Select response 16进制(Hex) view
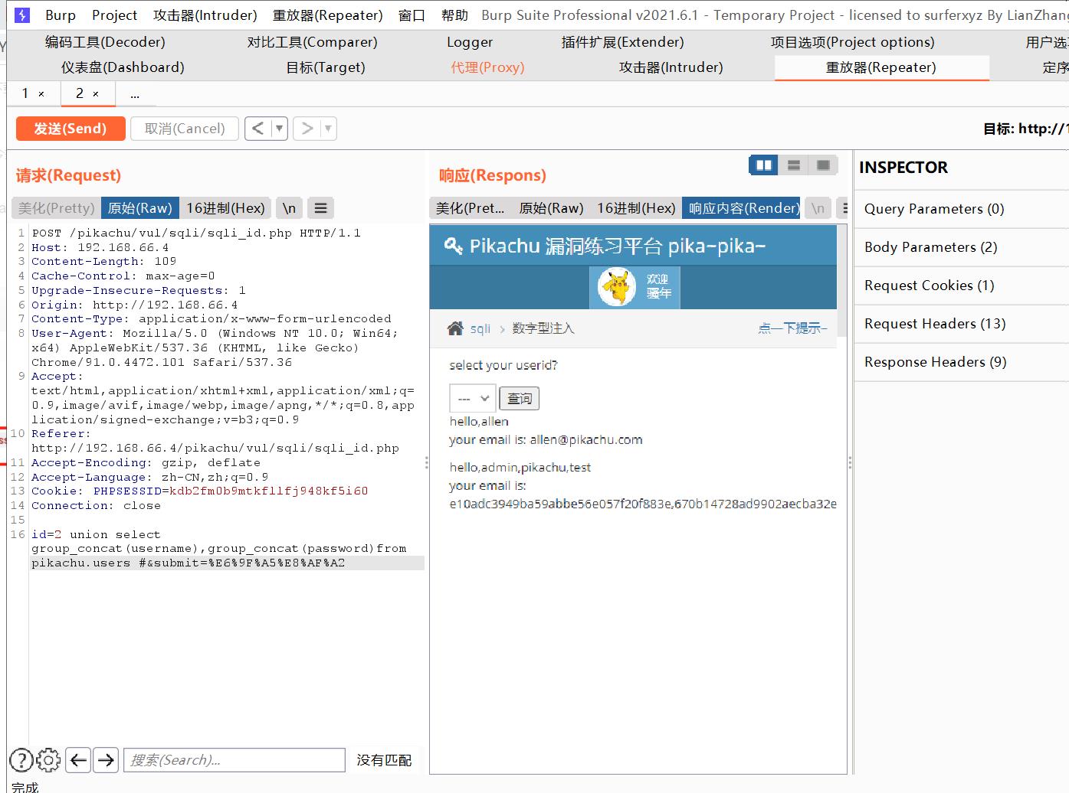1069x793 pixels. 636,208
